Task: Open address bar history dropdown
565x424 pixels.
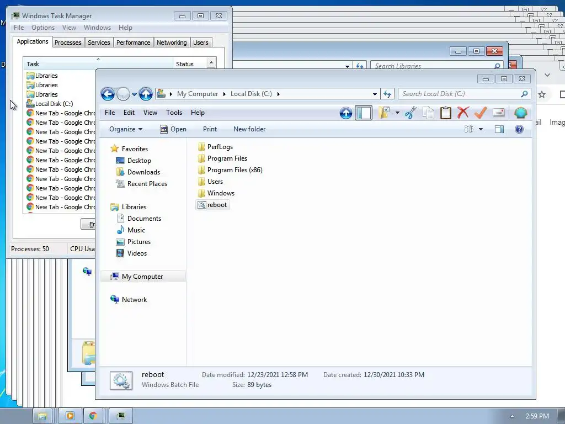Action: [x=375, y=94]
